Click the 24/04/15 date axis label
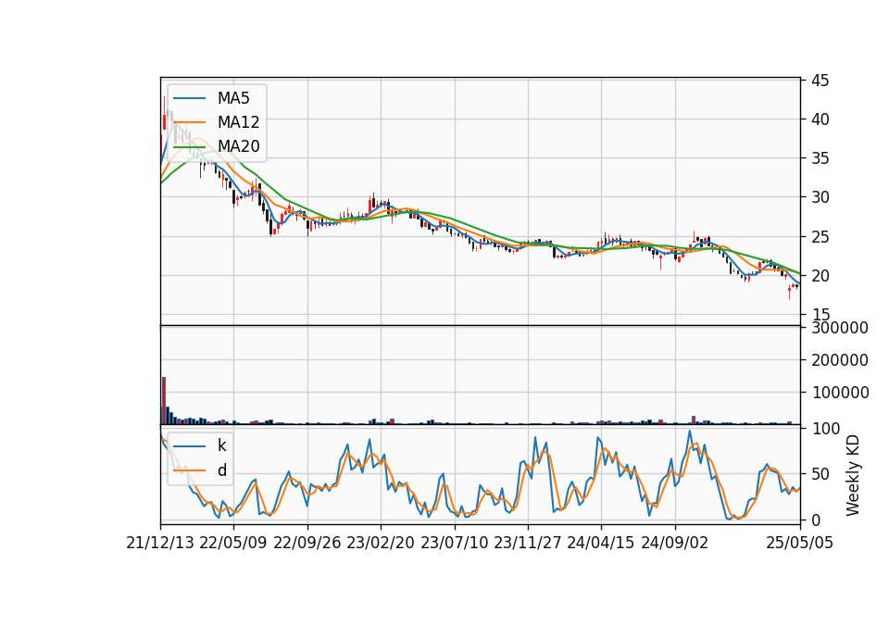The width and height of the screenshot is (889, 639). pos(601,543)
